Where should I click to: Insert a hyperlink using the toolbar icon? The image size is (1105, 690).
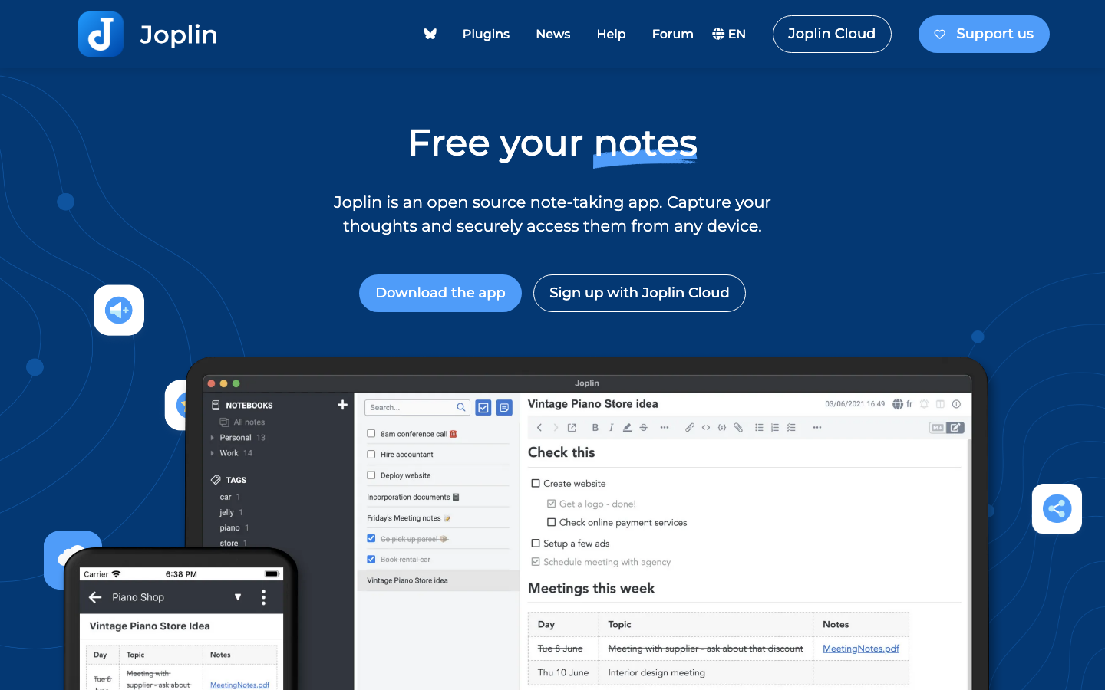(690, 427)
